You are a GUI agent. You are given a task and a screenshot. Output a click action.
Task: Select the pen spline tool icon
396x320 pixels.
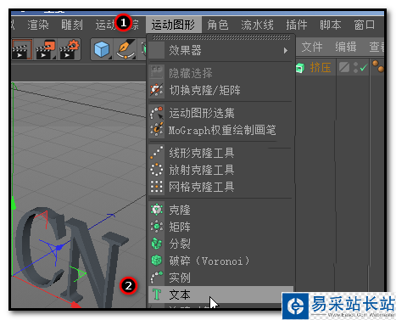point(125,49)
